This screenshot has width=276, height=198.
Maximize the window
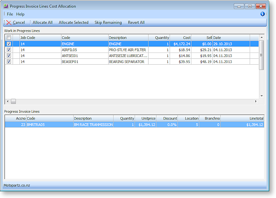250,6
